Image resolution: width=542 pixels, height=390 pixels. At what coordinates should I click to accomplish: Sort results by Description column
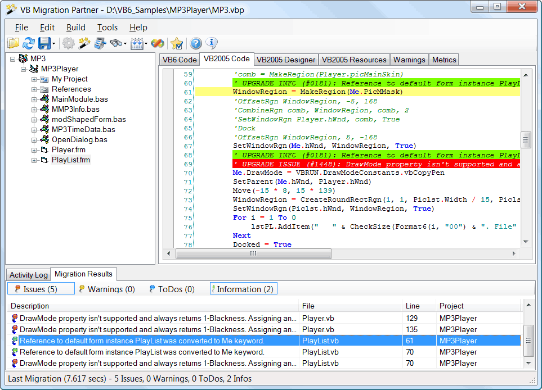[x=153, y=306]
